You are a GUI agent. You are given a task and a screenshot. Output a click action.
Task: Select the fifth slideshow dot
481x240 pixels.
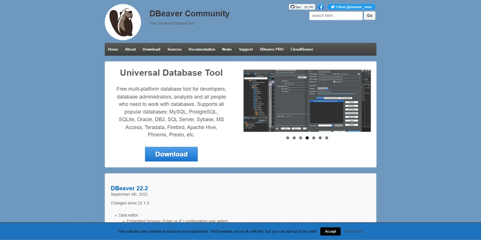click(314, 138)
